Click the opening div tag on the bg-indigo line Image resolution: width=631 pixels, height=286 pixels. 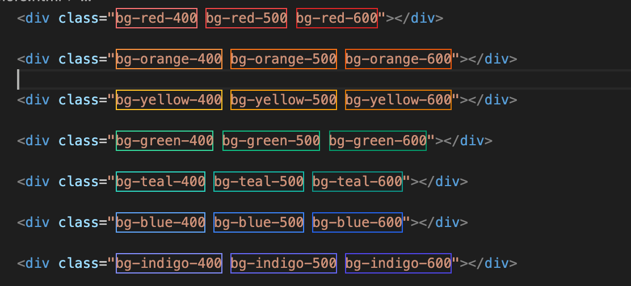point(33,263)
